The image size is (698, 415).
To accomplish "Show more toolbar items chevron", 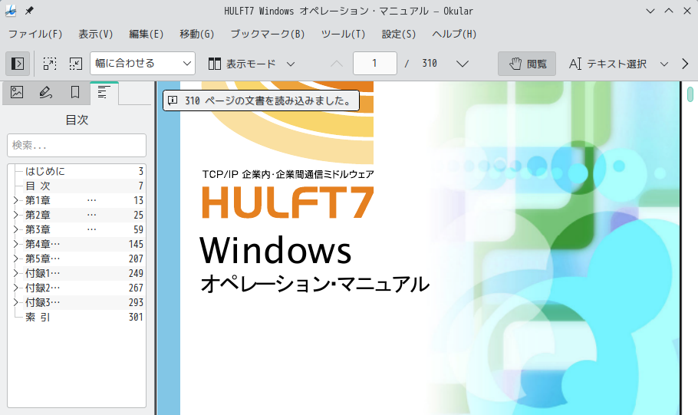I will (x=685, y=64).
